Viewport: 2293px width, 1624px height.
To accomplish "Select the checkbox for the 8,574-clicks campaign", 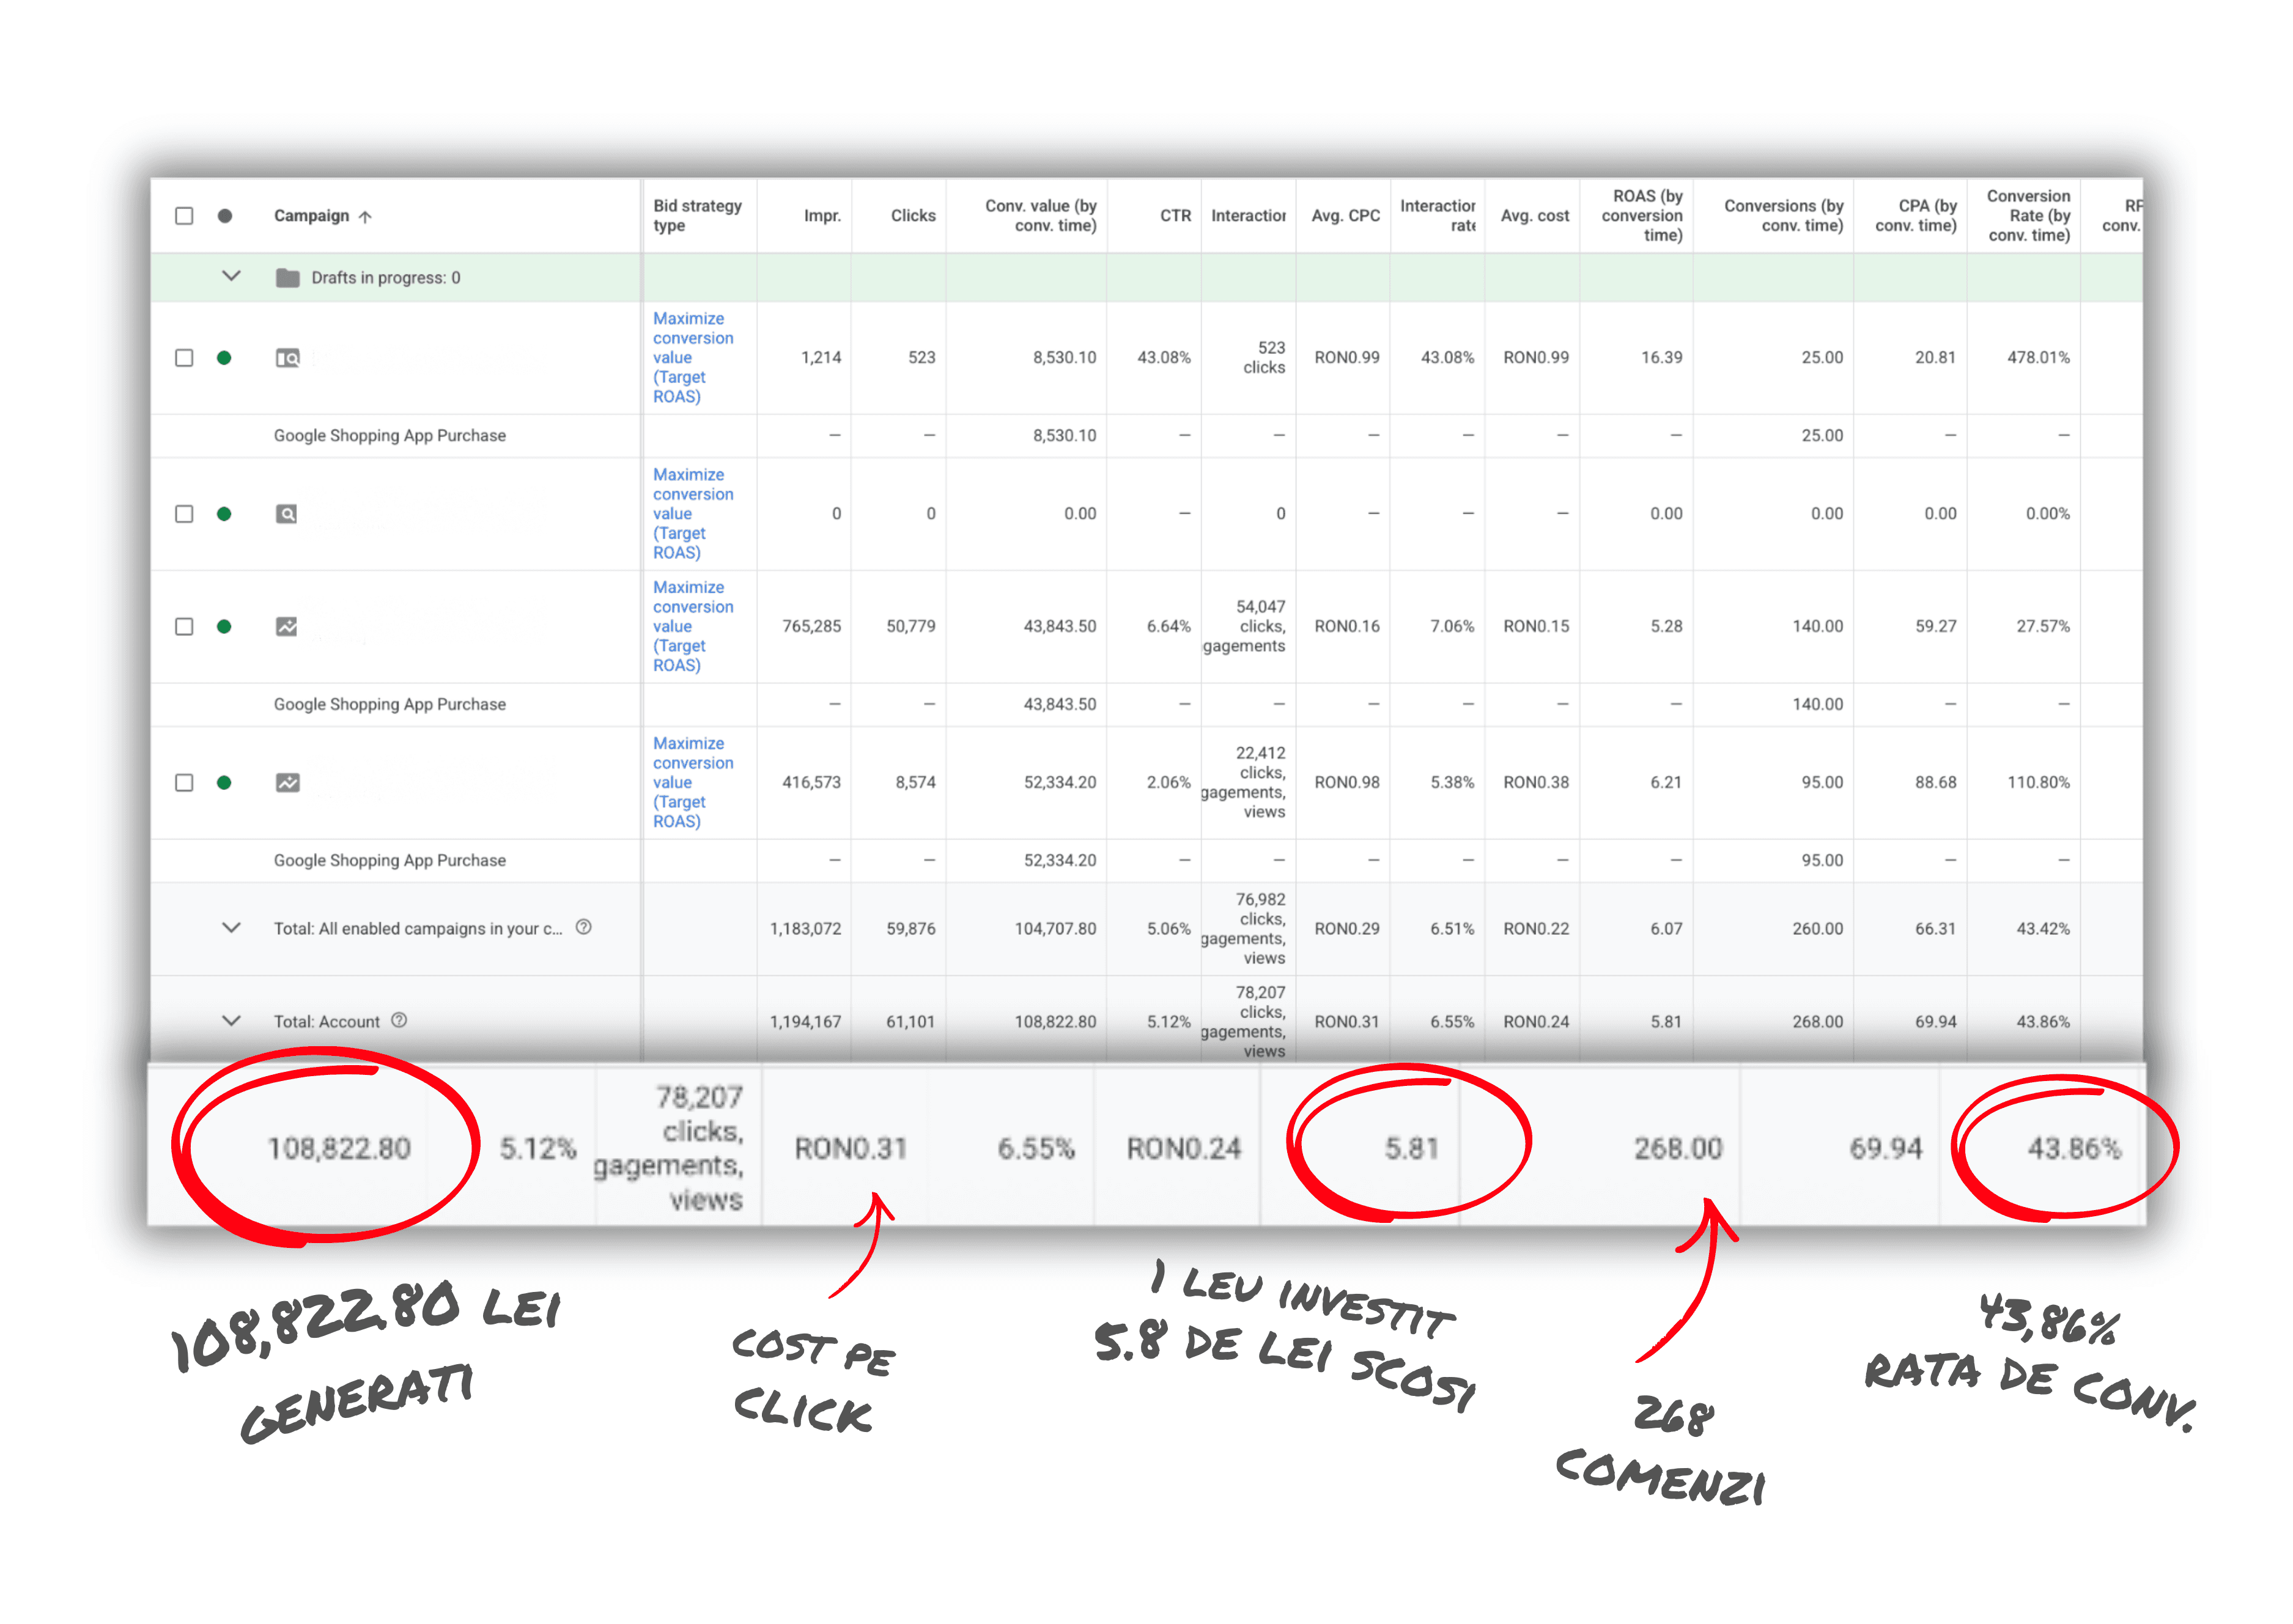I will coord(184,783).
